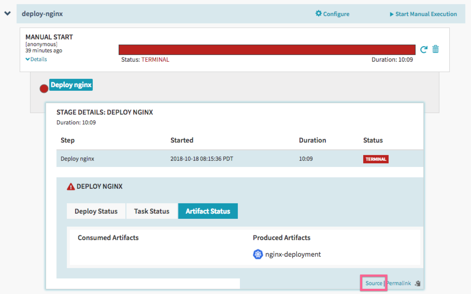Screen dimensions: 471x294
Task: Click the red failed stage circle
Action: 44,88
